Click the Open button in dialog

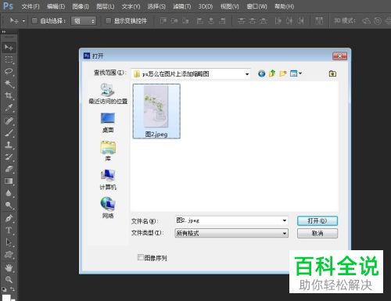pyautogui.click(x=317, y=220)
